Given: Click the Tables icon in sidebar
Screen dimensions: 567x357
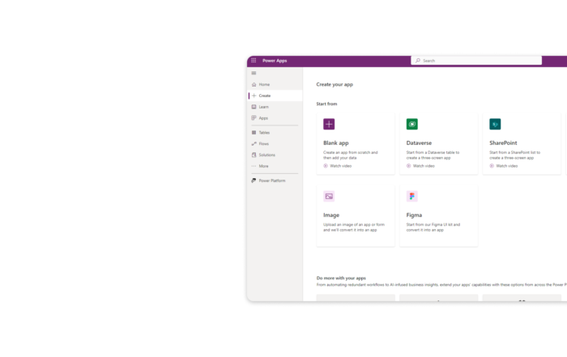Looking at the screenshot, I should (254, 133).
